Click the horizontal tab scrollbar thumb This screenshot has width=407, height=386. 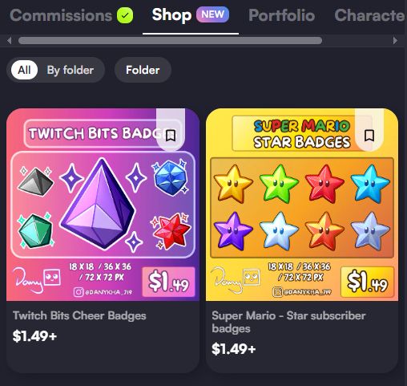click(x=170, y=41)
